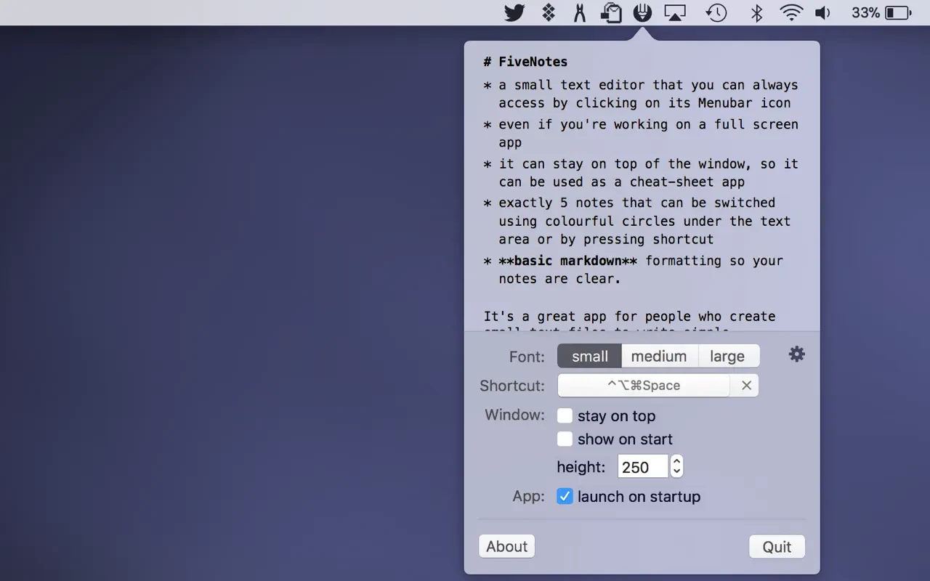This screenshot has height=581, width=930.
Task: Click the volume speaker icon
Action: 822,12
